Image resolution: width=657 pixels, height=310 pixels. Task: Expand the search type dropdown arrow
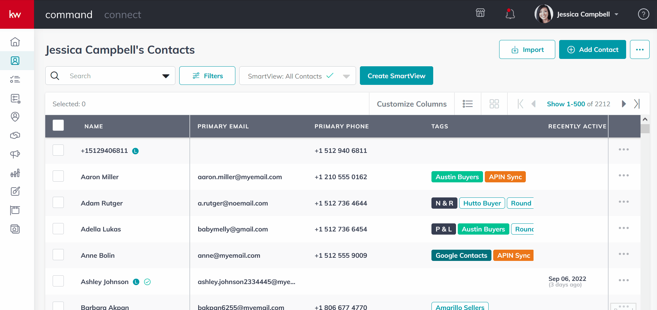click(166, 76)
